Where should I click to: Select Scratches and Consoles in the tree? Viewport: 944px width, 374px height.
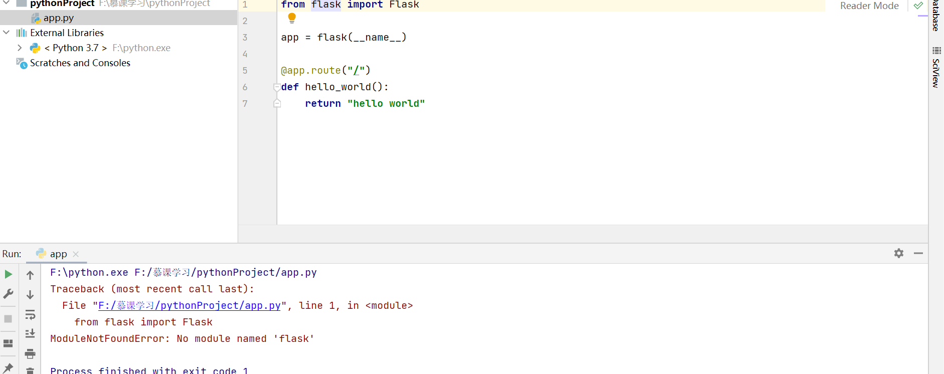click(x=118, y=63)
